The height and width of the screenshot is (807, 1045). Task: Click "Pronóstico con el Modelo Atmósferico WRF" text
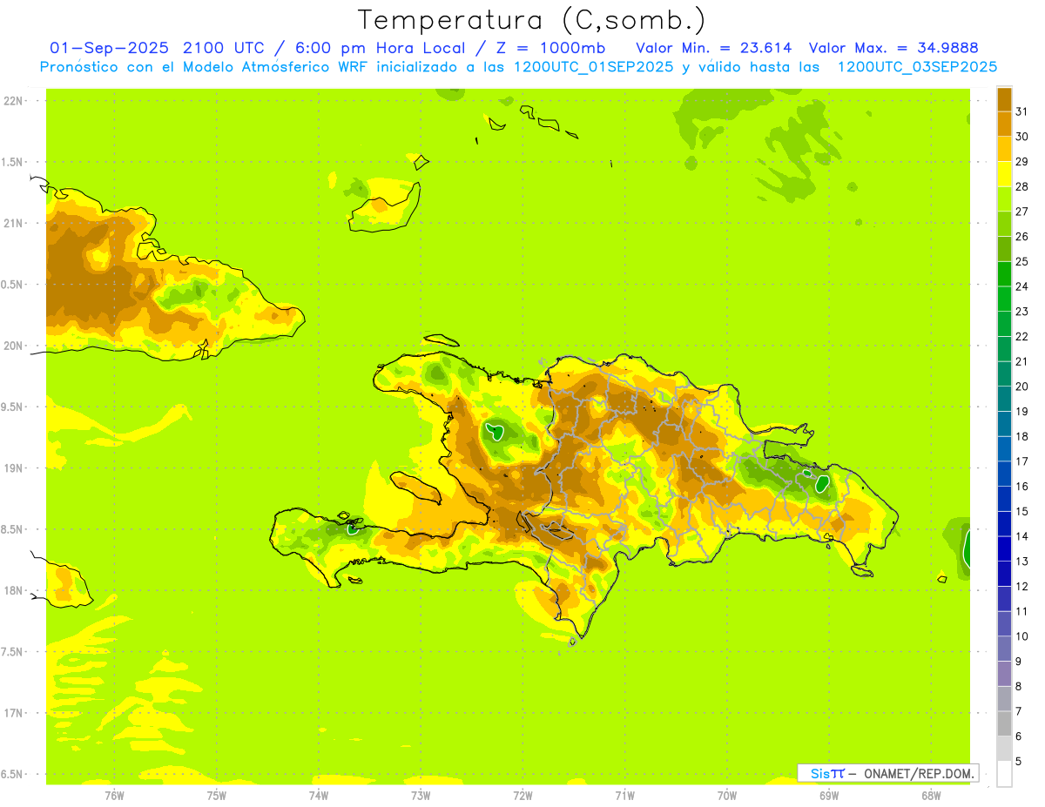(x=206, y=67)
